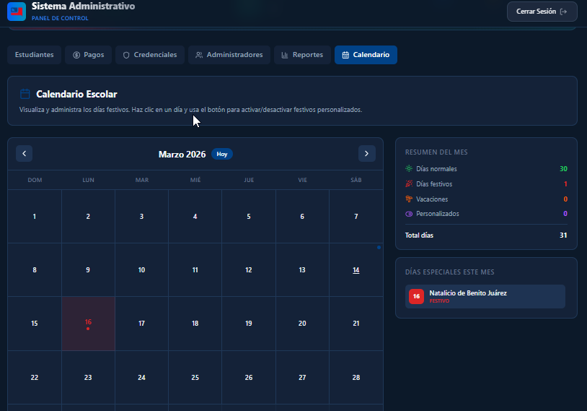Select day 9 in the calendar
This screenshot has height=411, width=587.
89,270
